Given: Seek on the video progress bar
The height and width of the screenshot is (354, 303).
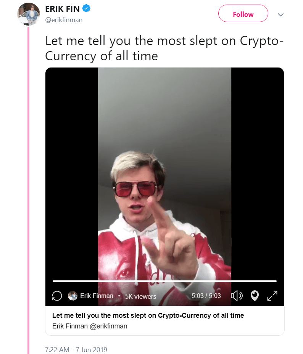Looking at the screenshot, I should click(x=164, y=281).
